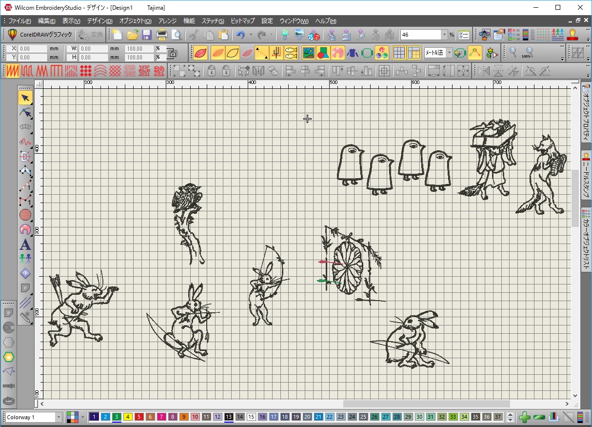This screenshot has width=592, height=427.
Task: Click the Undo arrow icon
Action: 240,35
